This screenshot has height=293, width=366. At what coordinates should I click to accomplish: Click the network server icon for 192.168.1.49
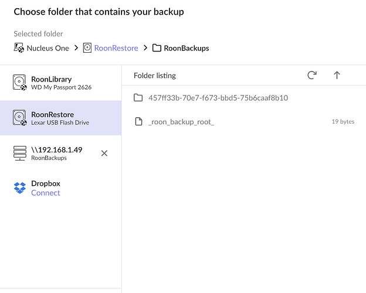20,153
